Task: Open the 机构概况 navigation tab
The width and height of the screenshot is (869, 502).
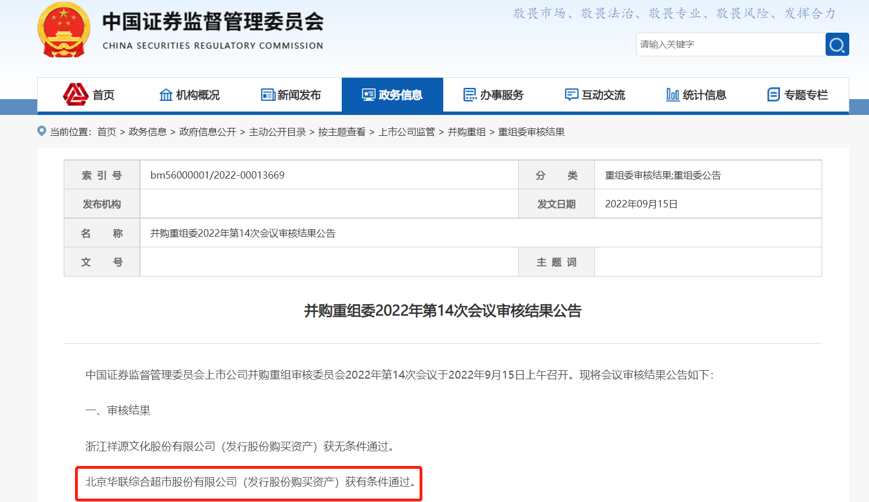Action: (189, 95)
